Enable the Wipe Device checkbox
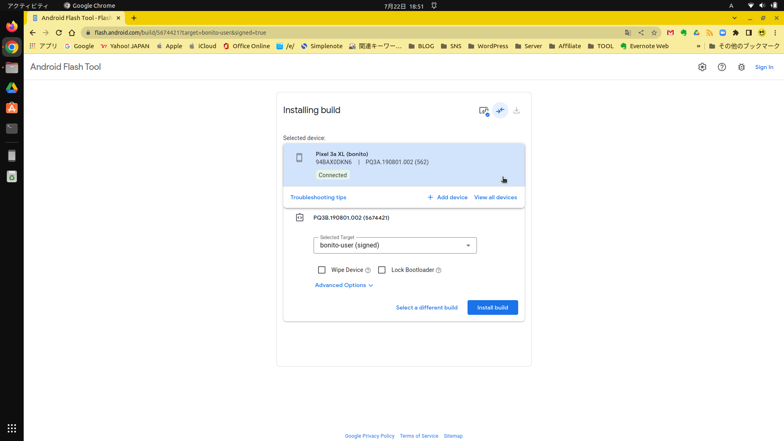 pos(322,270)
